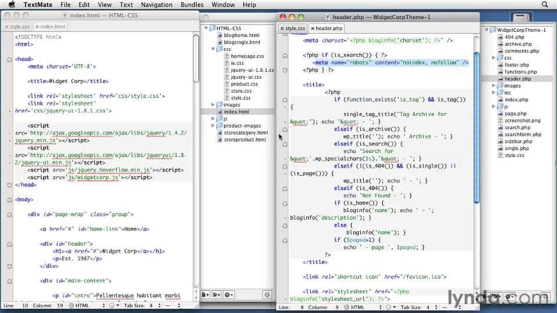The image size is (557, 313).
Task: Open language selector HTML in index.html status bar
Action: click(x=87, y=305)
